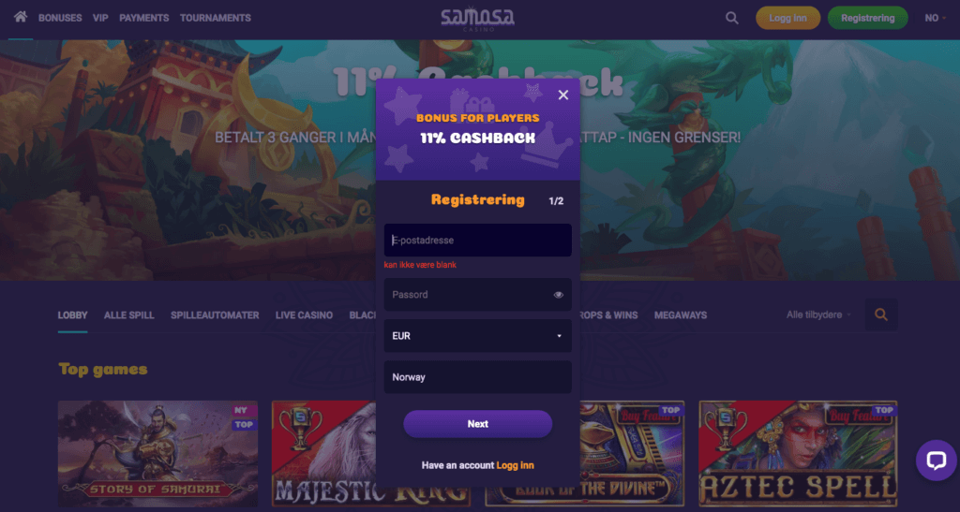Select the Norway country field
The height and width of the screenshot is (512, 960).
477,377
